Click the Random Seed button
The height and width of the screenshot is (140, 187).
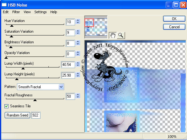17,115
